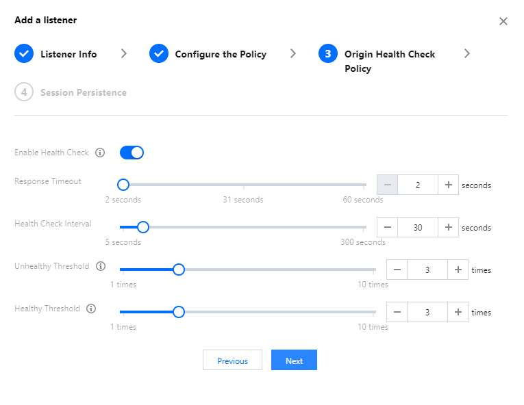524x405 pixels.
Task: Click the Response Timeout slider handle
Action: pos(123,185)
